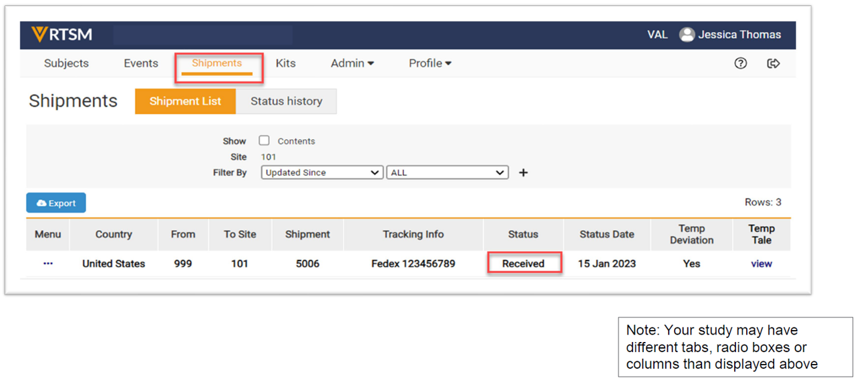The width and height of the screenshot is (855, 380).
Task: Click the Export button
Action: tap(56, 203)
